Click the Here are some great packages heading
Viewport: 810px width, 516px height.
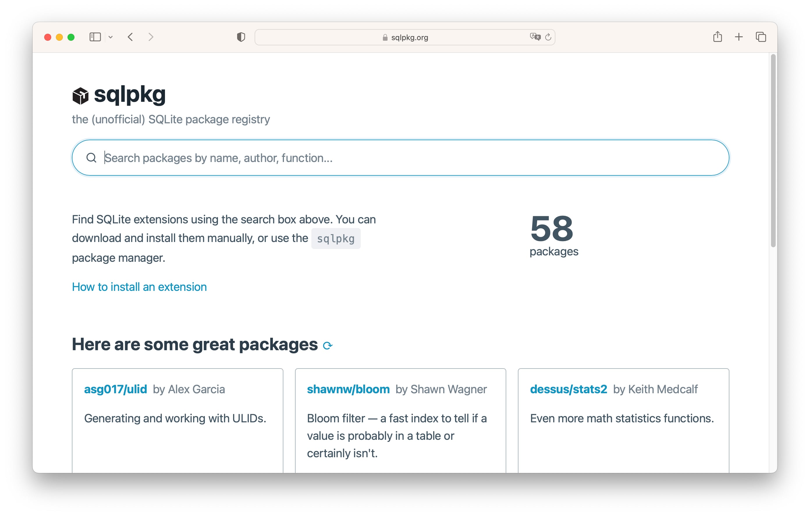click(195, 344)
